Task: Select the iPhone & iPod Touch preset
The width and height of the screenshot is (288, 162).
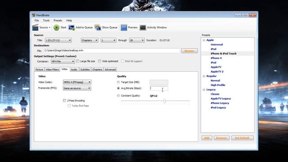Action: pos(224,54)
